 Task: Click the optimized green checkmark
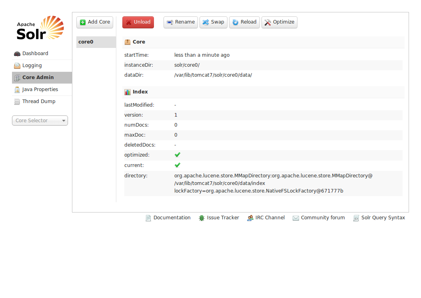click(x=178, y=155)
